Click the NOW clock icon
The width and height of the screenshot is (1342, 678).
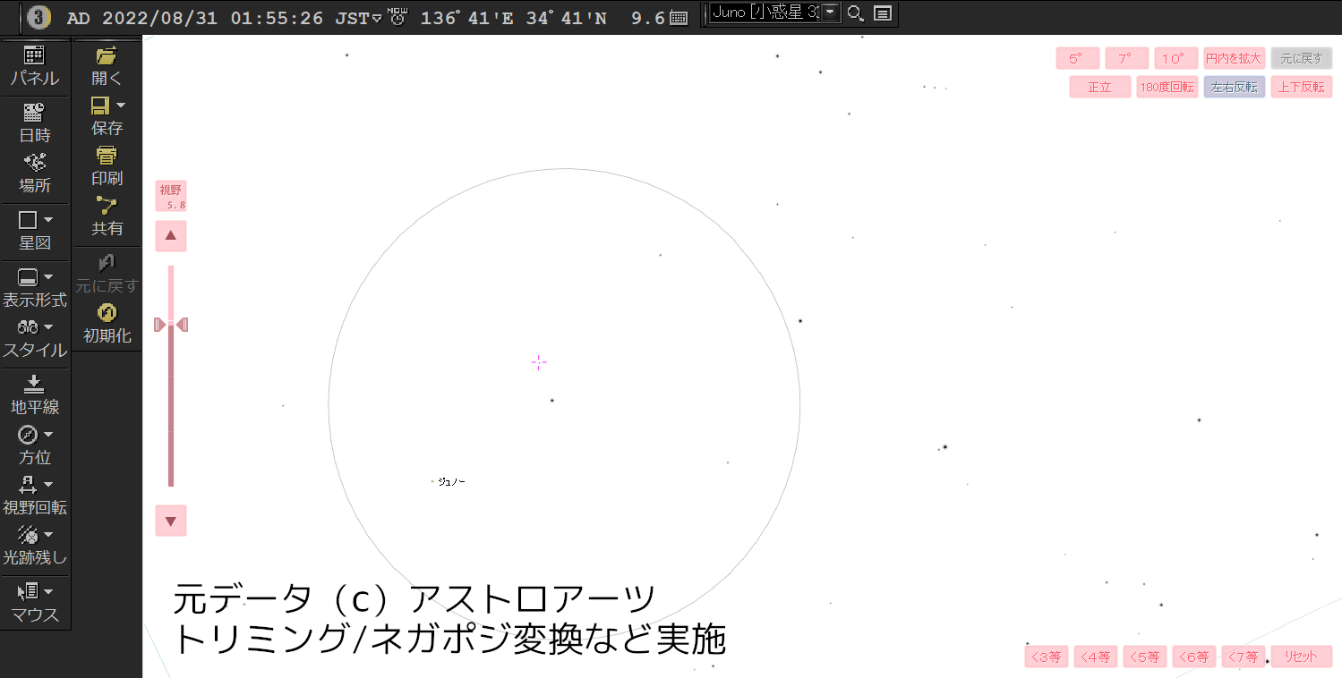click(397, 16)
